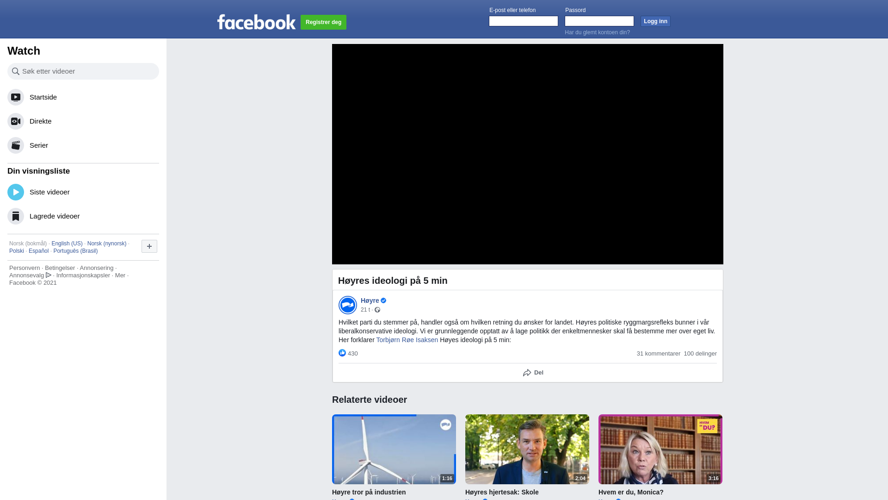This screenshot has height=500, width=888.
Task: Open the Startside video icon
Action: (16, 97)
